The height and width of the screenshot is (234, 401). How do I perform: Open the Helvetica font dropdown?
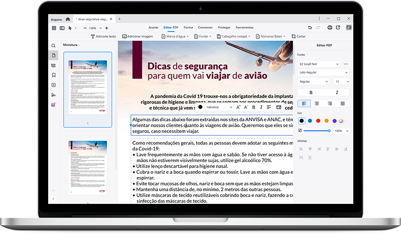coord(219,107)
